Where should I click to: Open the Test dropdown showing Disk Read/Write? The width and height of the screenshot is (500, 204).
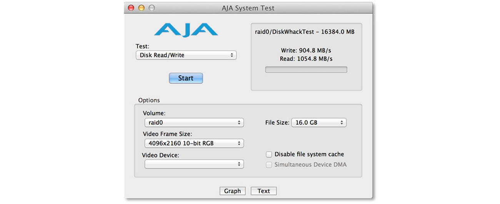[x=186, y=55]
